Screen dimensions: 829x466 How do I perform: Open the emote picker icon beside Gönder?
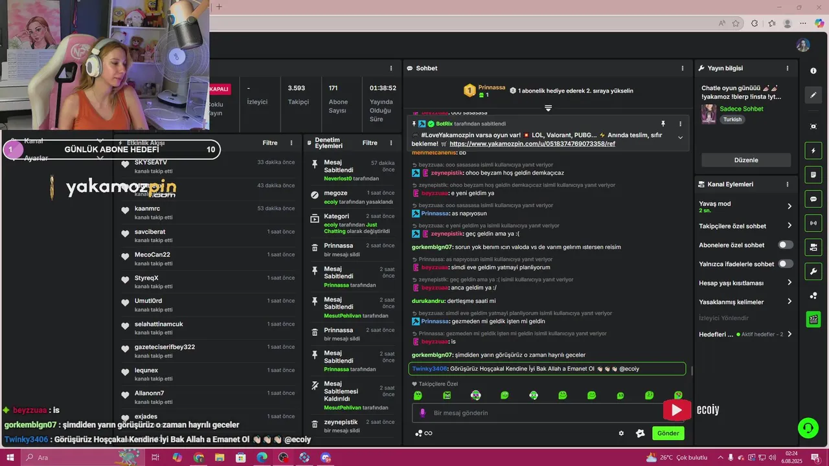tap(640, 434)
